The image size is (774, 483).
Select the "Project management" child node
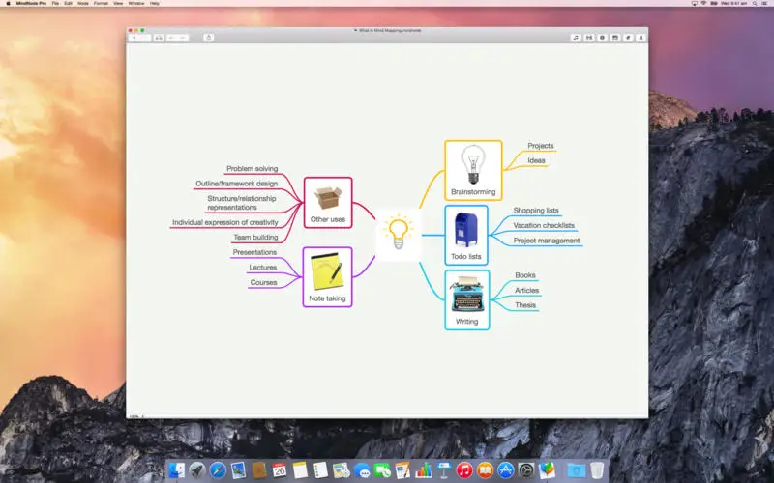[547, 241]
